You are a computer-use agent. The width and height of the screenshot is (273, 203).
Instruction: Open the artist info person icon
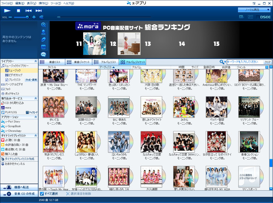coord(44,32)
